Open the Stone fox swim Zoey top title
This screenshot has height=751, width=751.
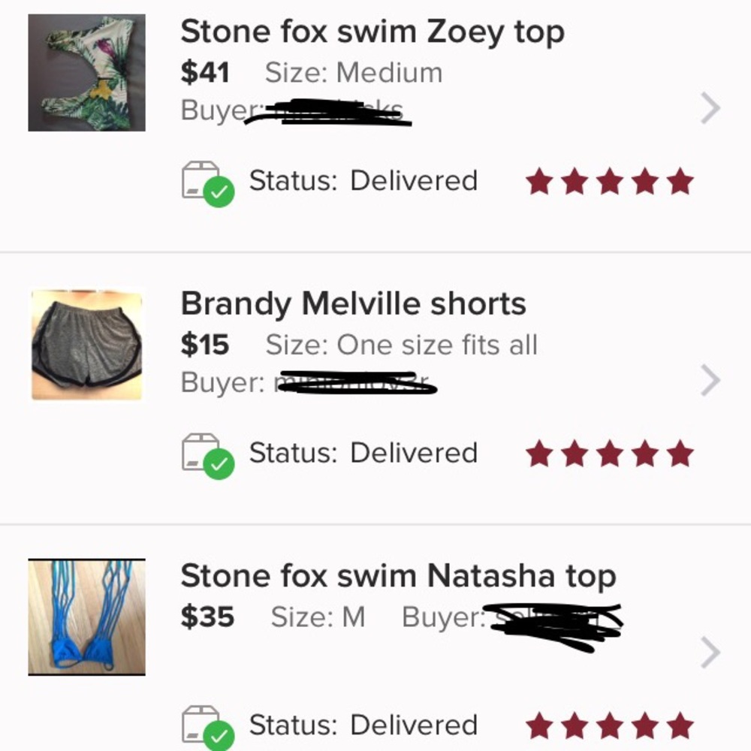point(372,31)
